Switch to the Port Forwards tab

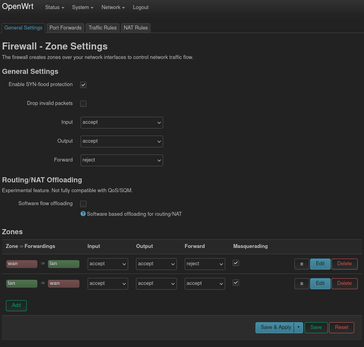[x=66, y=28]
